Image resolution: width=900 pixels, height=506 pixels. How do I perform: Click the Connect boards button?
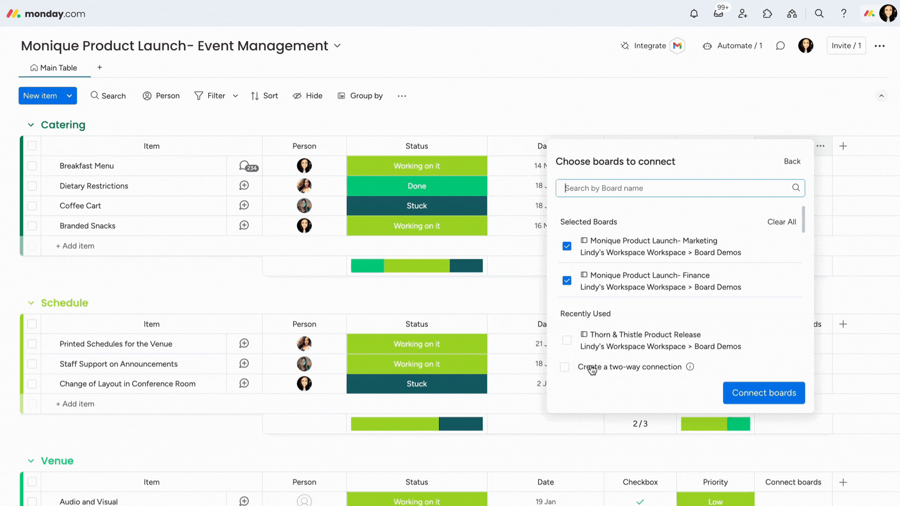pos(764,393)
